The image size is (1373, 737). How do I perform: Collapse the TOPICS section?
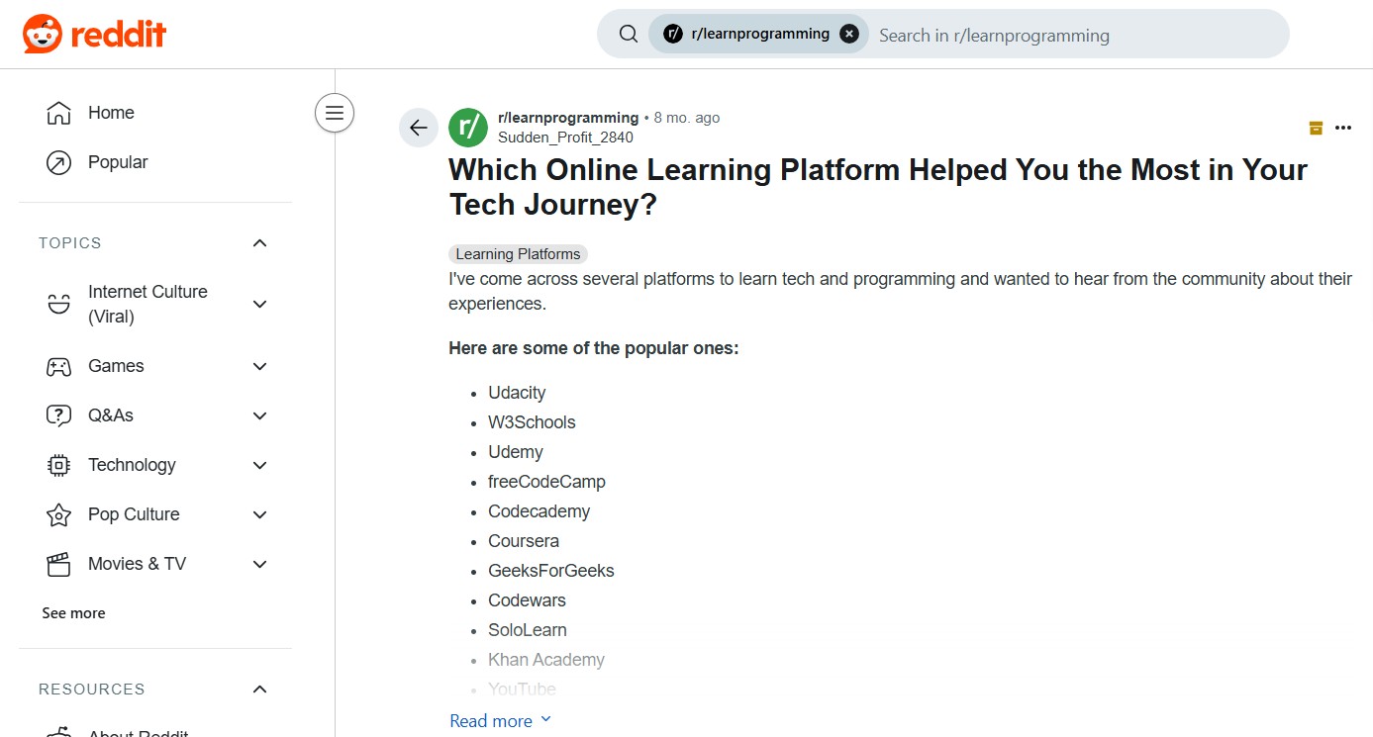(259, 243)
